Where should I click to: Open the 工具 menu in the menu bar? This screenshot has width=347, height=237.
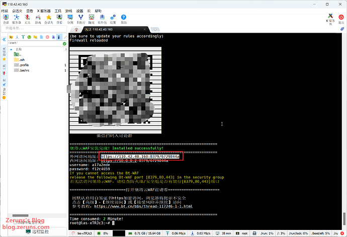click(x=58, y=11)
